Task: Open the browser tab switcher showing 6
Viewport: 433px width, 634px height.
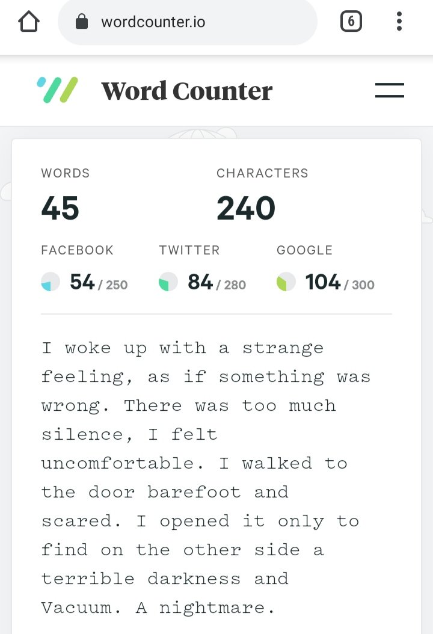Action: pyautogui.click(x=351, y=22)
